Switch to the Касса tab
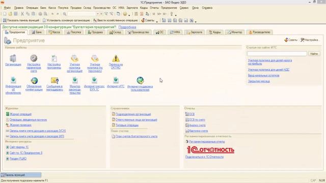The image size is (326, 183). (55, 32)
